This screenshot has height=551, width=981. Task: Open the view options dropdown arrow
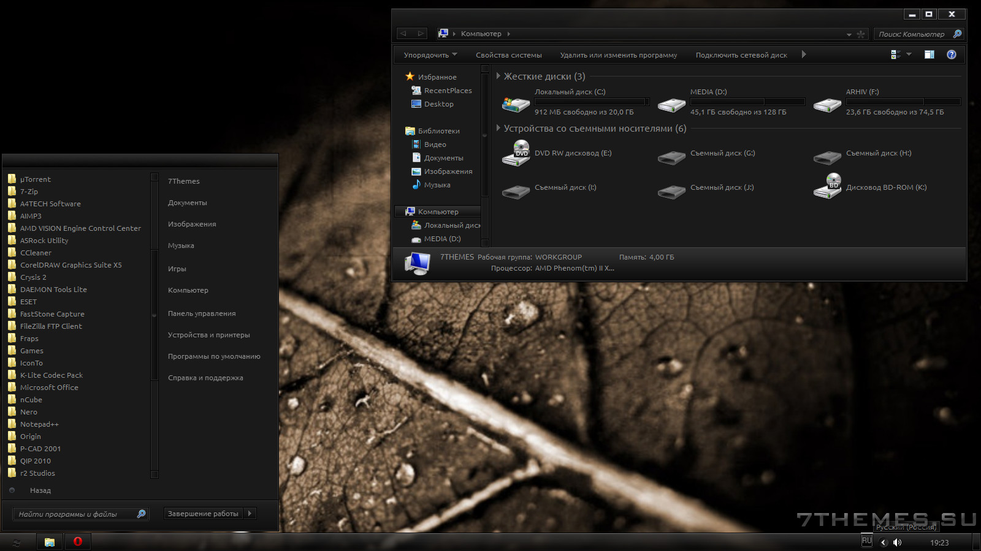click(909, 54)
